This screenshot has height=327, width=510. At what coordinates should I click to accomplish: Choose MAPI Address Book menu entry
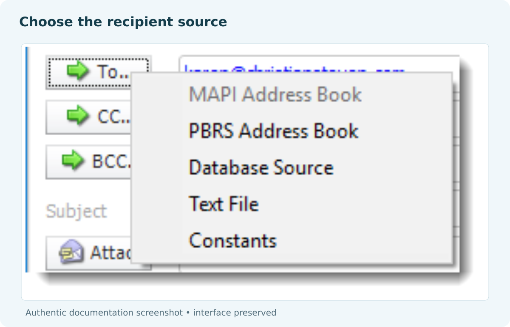coord(292,95)
